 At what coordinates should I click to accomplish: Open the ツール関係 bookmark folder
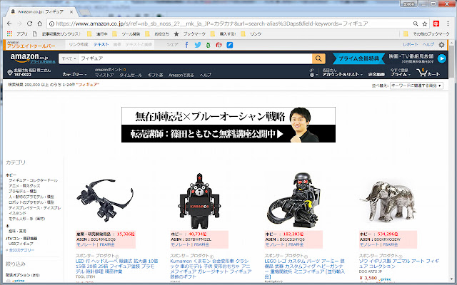[126, 34]
